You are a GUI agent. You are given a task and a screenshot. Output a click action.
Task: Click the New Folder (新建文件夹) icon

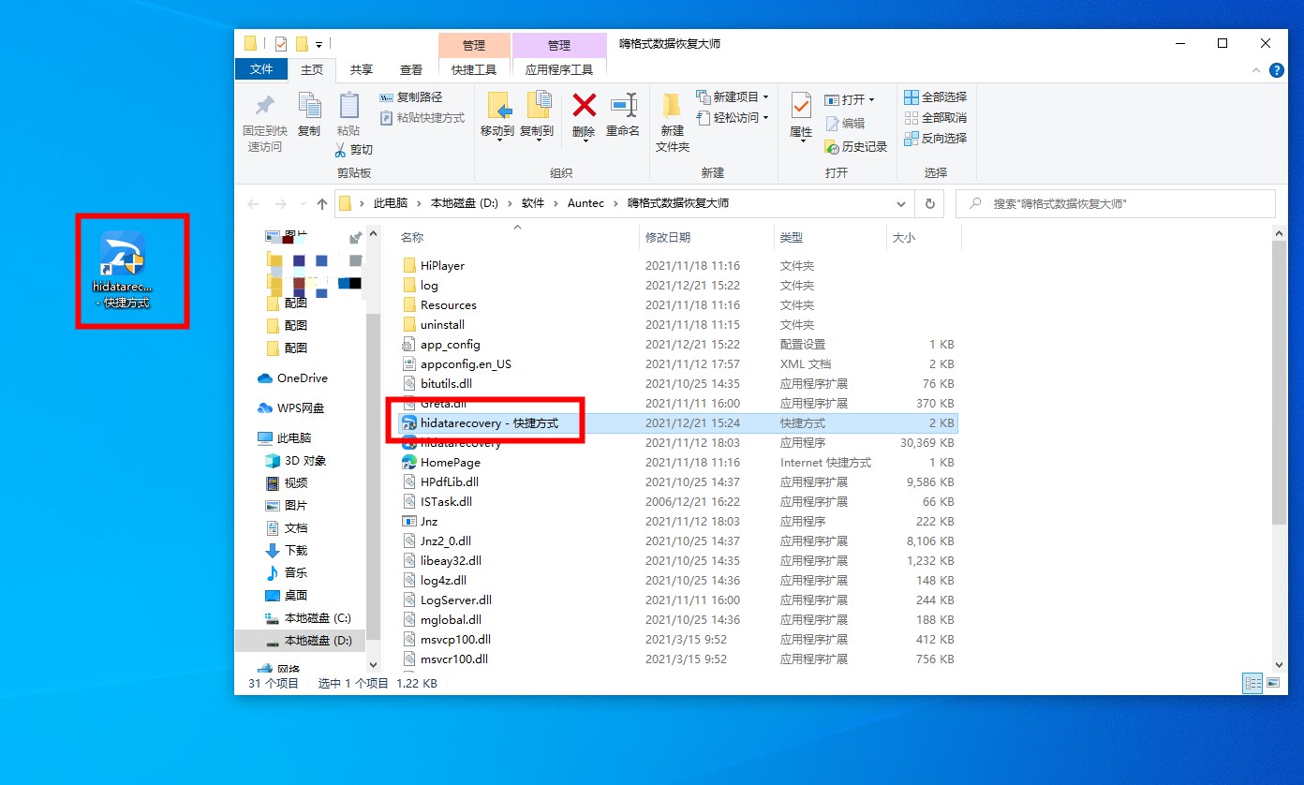(x=672, y=105)
